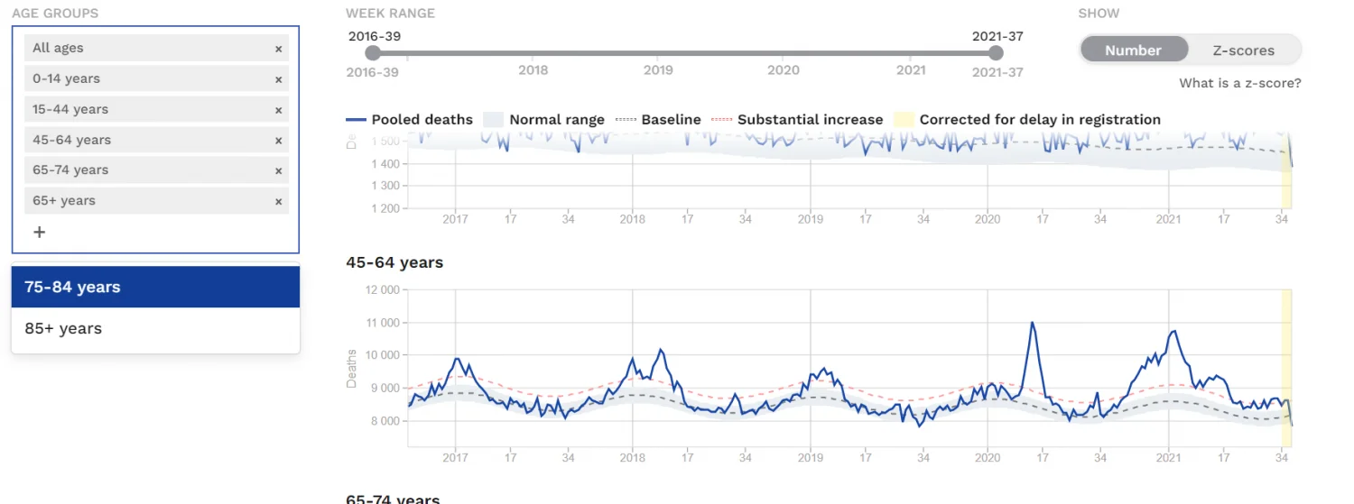
Task: Toggle 'Baseline' legend entry
Action: 658,119
